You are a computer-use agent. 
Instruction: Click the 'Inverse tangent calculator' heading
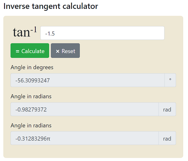pyautogui.click(x=51, y=6)
